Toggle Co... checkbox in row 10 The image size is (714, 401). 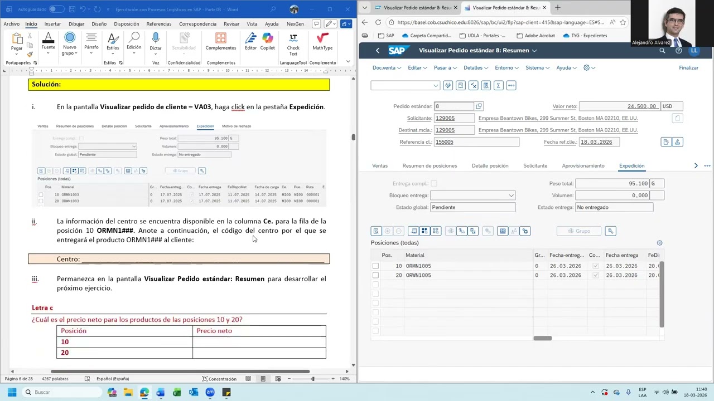(595, 266)
